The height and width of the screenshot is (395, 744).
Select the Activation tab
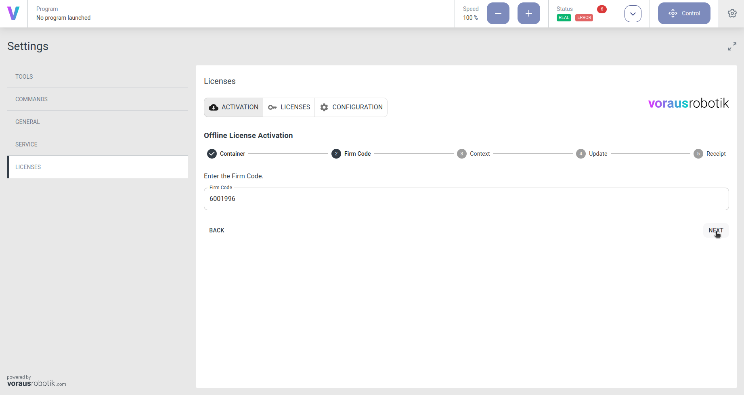(x=234, y=107)
